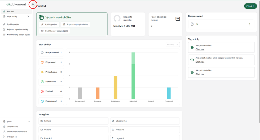Click the green Pridať button
The image size is (260, 140).
(x=250, y=6)
